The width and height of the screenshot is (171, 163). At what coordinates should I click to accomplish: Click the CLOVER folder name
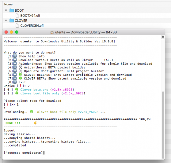pos(21,20)
